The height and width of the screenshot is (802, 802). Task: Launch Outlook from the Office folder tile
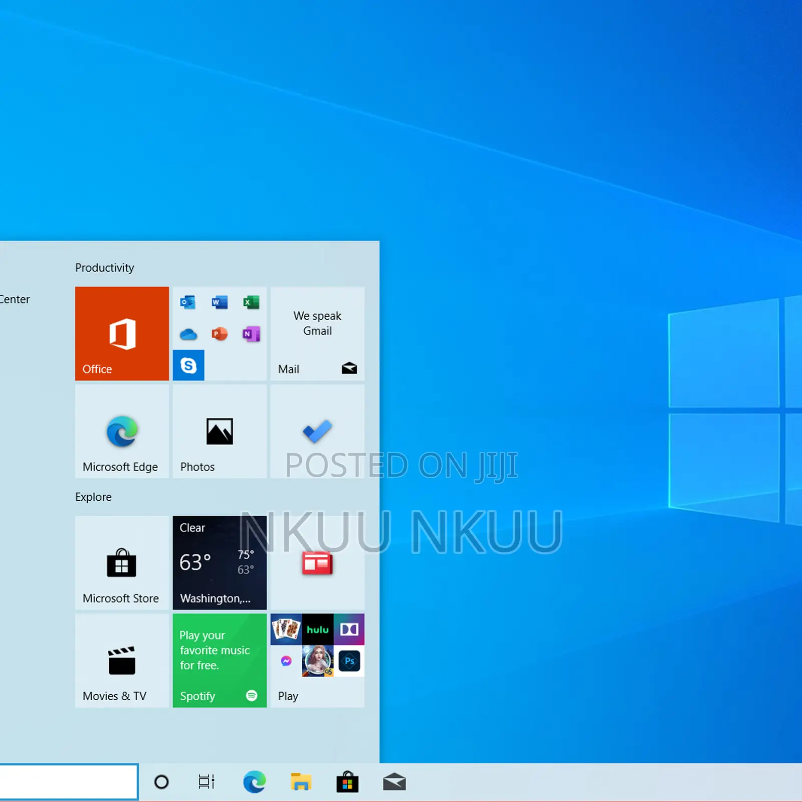pos(188,302)
